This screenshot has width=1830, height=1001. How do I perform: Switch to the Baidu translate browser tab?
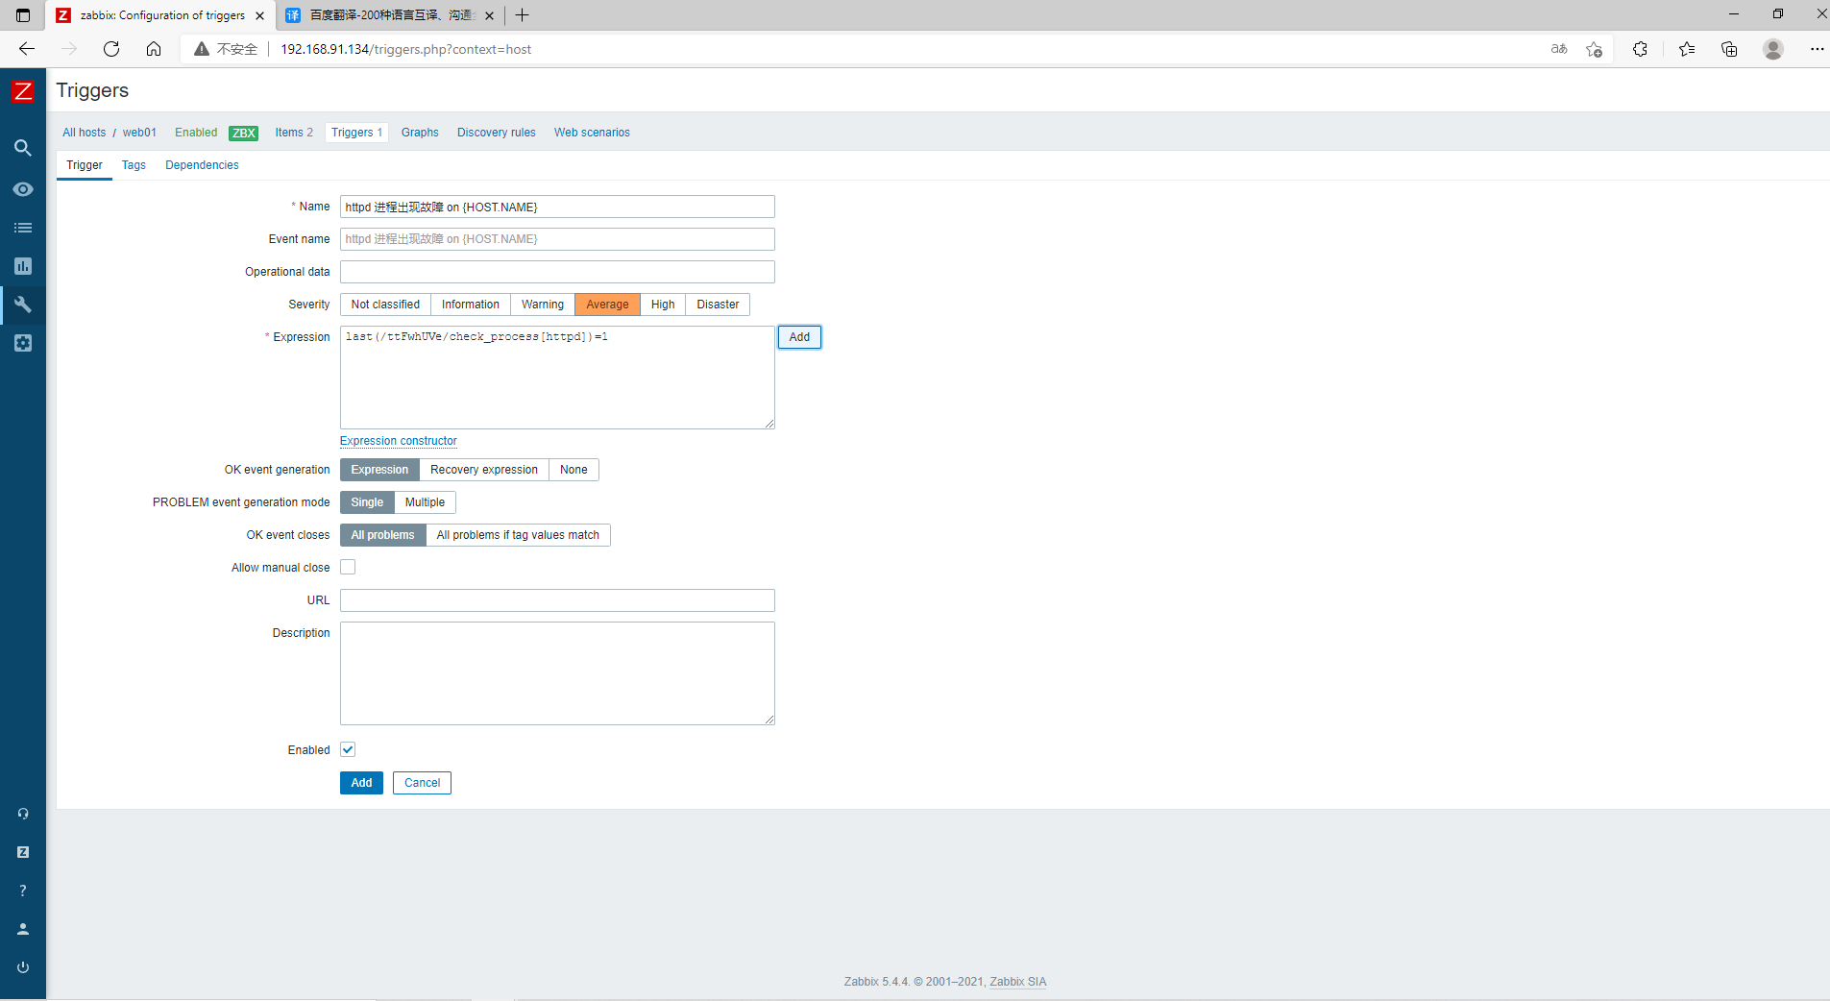pyautogui.click(x=389, y=15)
